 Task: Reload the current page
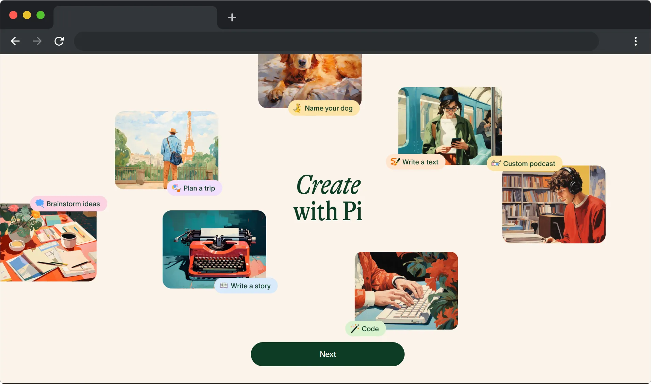pos(59,41)
